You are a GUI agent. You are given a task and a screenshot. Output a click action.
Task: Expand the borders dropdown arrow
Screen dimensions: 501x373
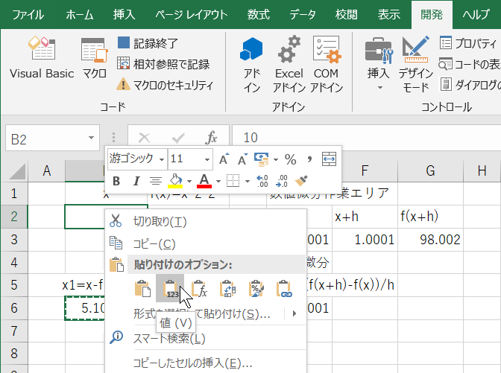click(248, 181)
